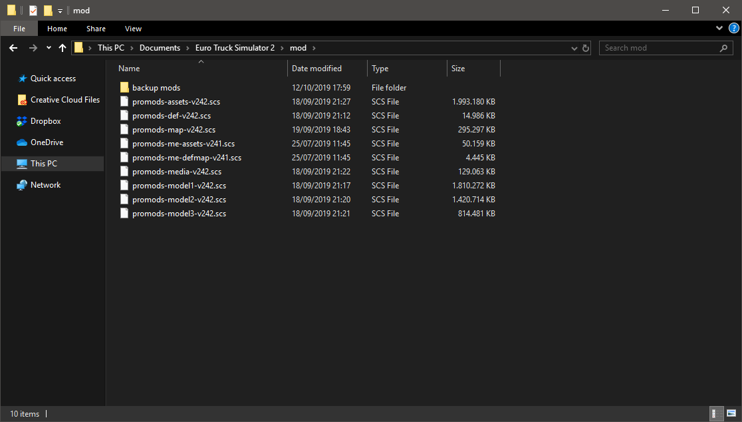Click the file icon of promods-def-v242.scs
The width and height of the screenshot is (742, 422).
click(x=124, y=115)
